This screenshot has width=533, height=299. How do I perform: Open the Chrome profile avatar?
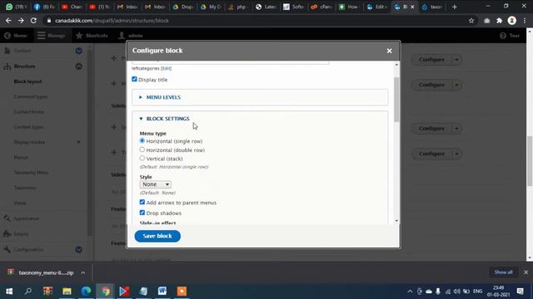511,21
